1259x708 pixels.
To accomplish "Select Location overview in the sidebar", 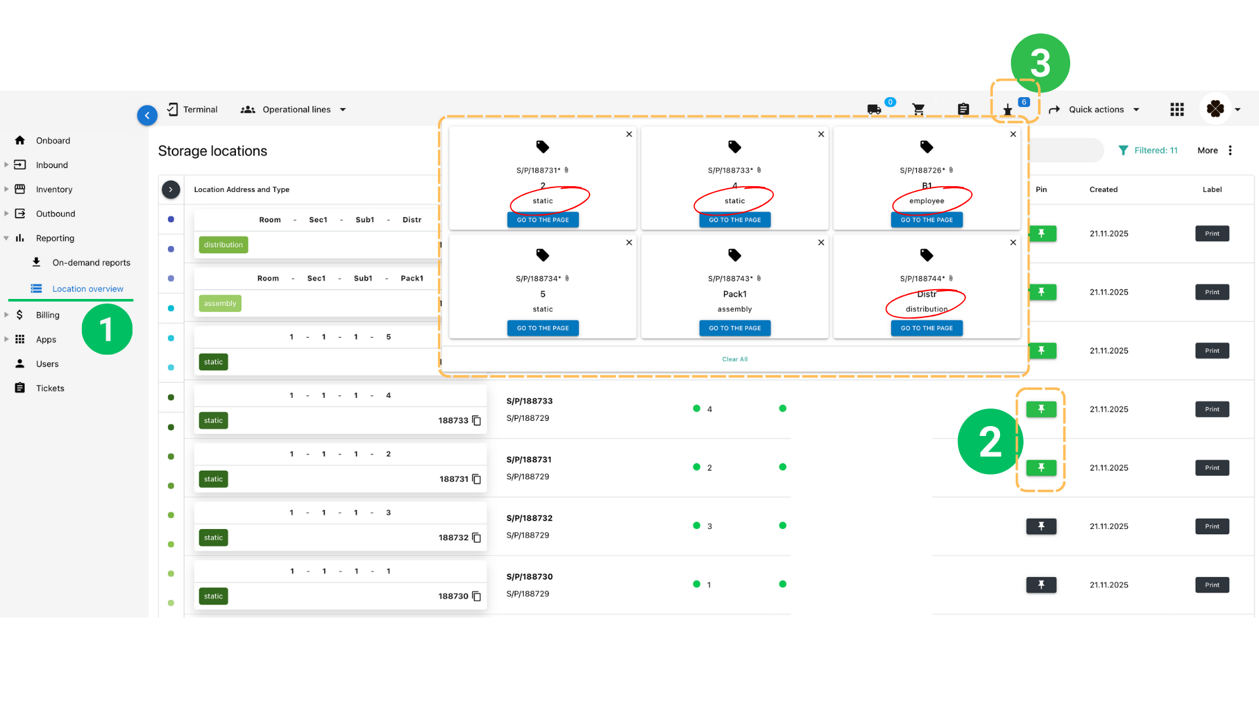I will pos(88,288).
